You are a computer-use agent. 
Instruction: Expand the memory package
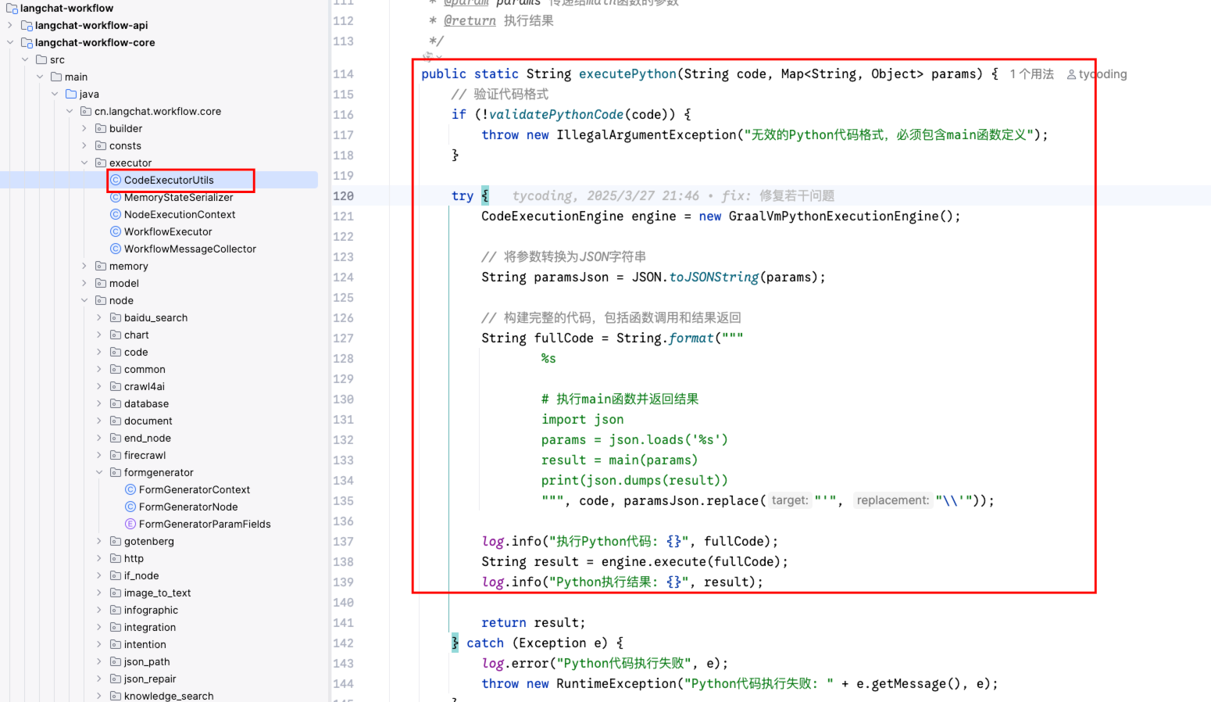click(84, 266)
